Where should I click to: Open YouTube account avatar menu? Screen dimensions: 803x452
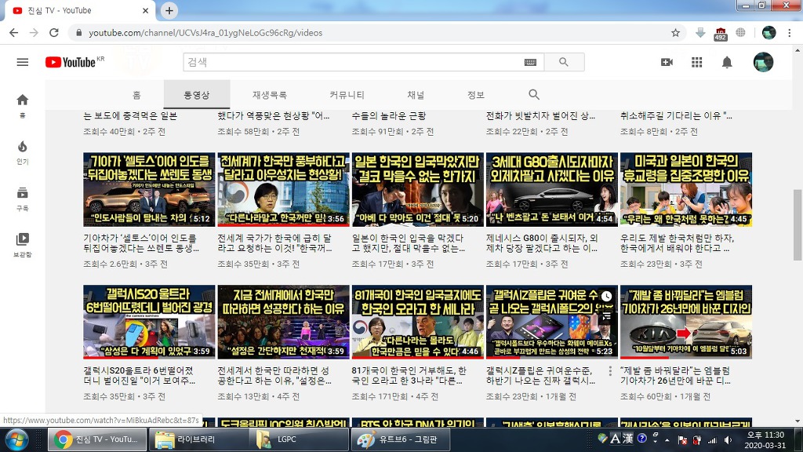763,63
